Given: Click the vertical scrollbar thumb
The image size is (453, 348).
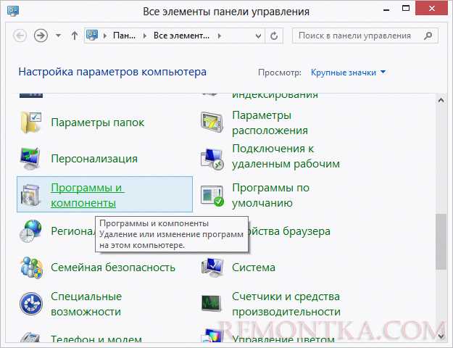Looking at the screenshot, I should pyautogui.click(x=441, y=241).
